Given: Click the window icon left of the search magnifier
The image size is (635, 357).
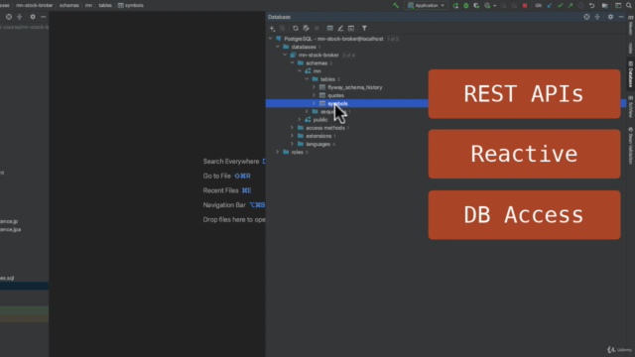Looking at the screenshot, I should pos(618,5).
